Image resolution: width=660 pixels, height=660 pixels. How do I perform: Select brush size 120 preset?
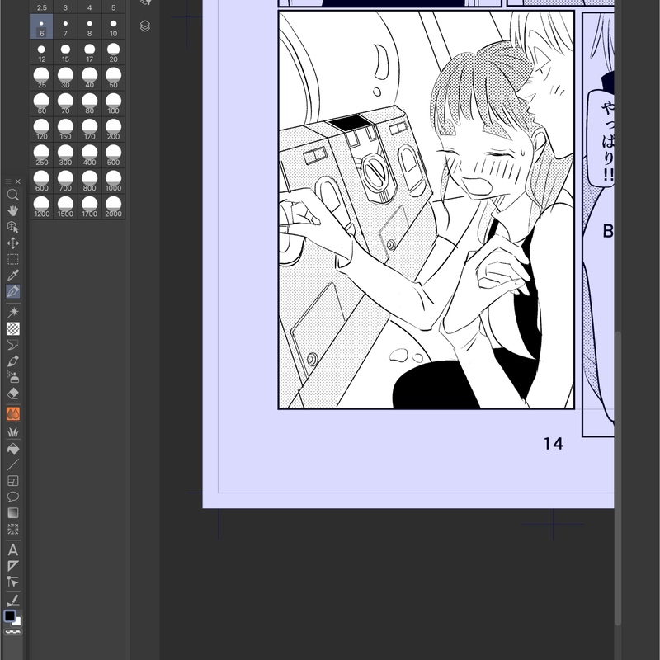tap(41, 130)
